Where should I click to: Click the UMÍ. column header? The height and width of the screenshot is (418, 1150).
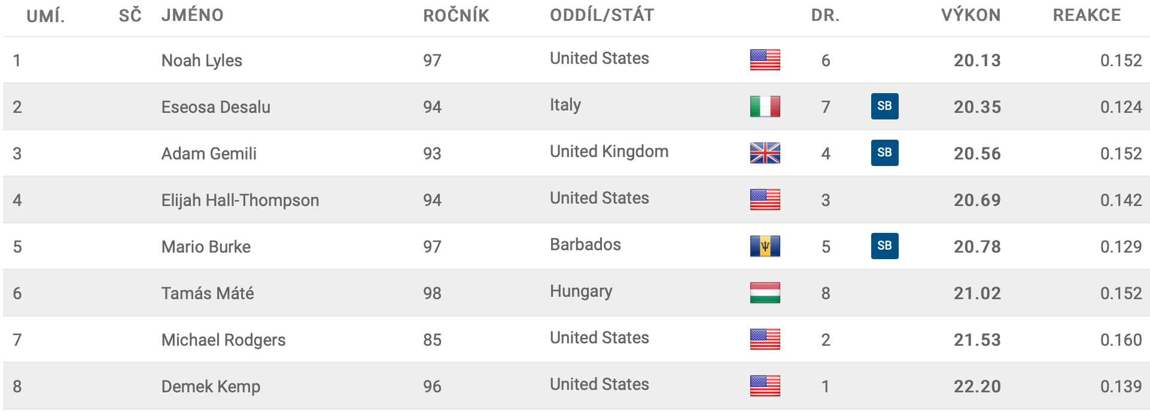(x=45, y=16)
